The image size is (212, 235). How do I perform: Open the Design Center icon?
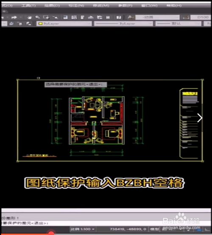[74, 17]
